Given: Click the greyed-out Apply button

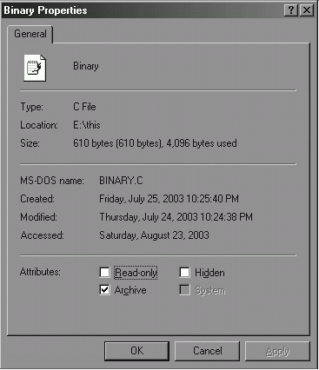Looking at the screenshot, I should pyautogui.click(x=277, y=351).
